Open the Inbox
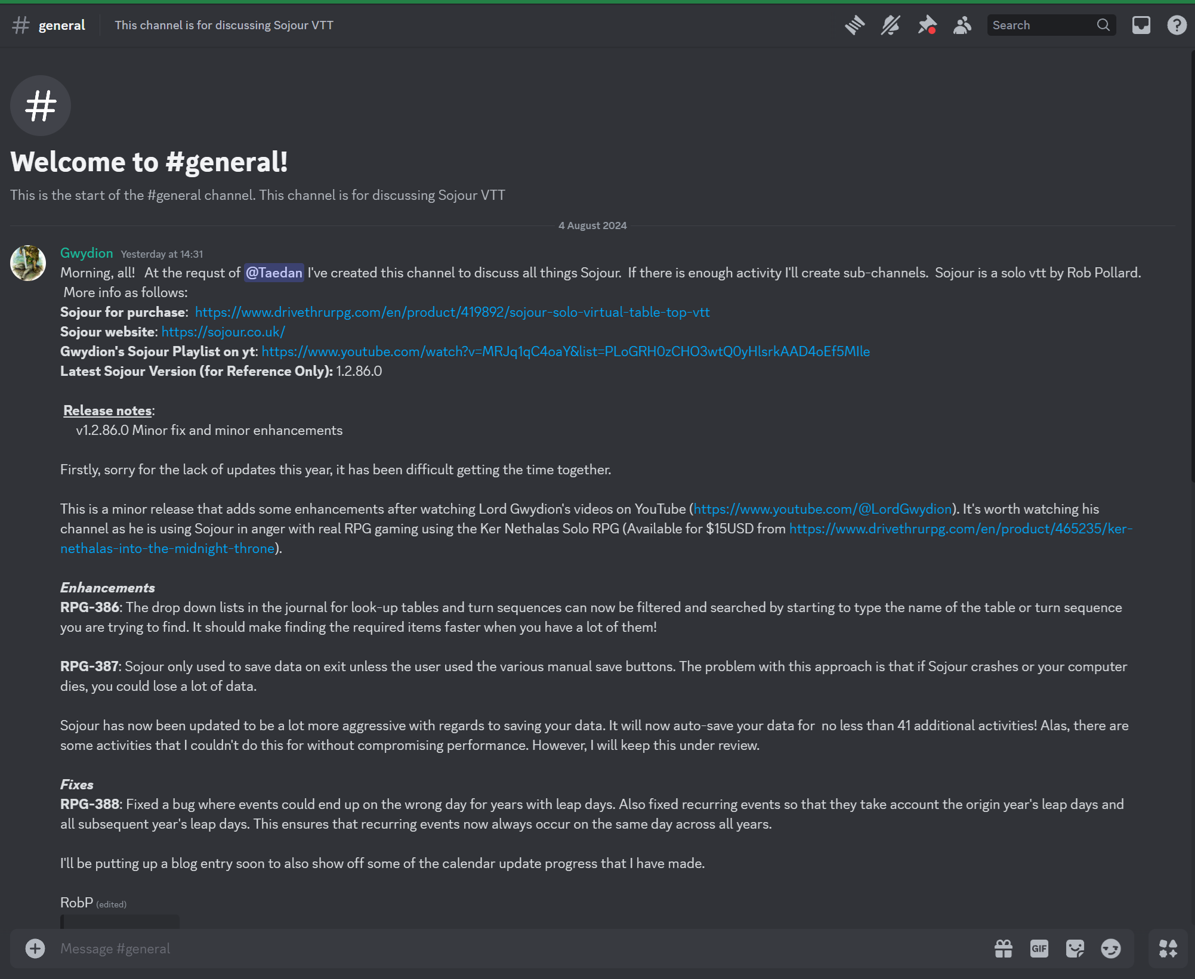This screenshot has width=1195, height=979. (x=1141, y=25)
